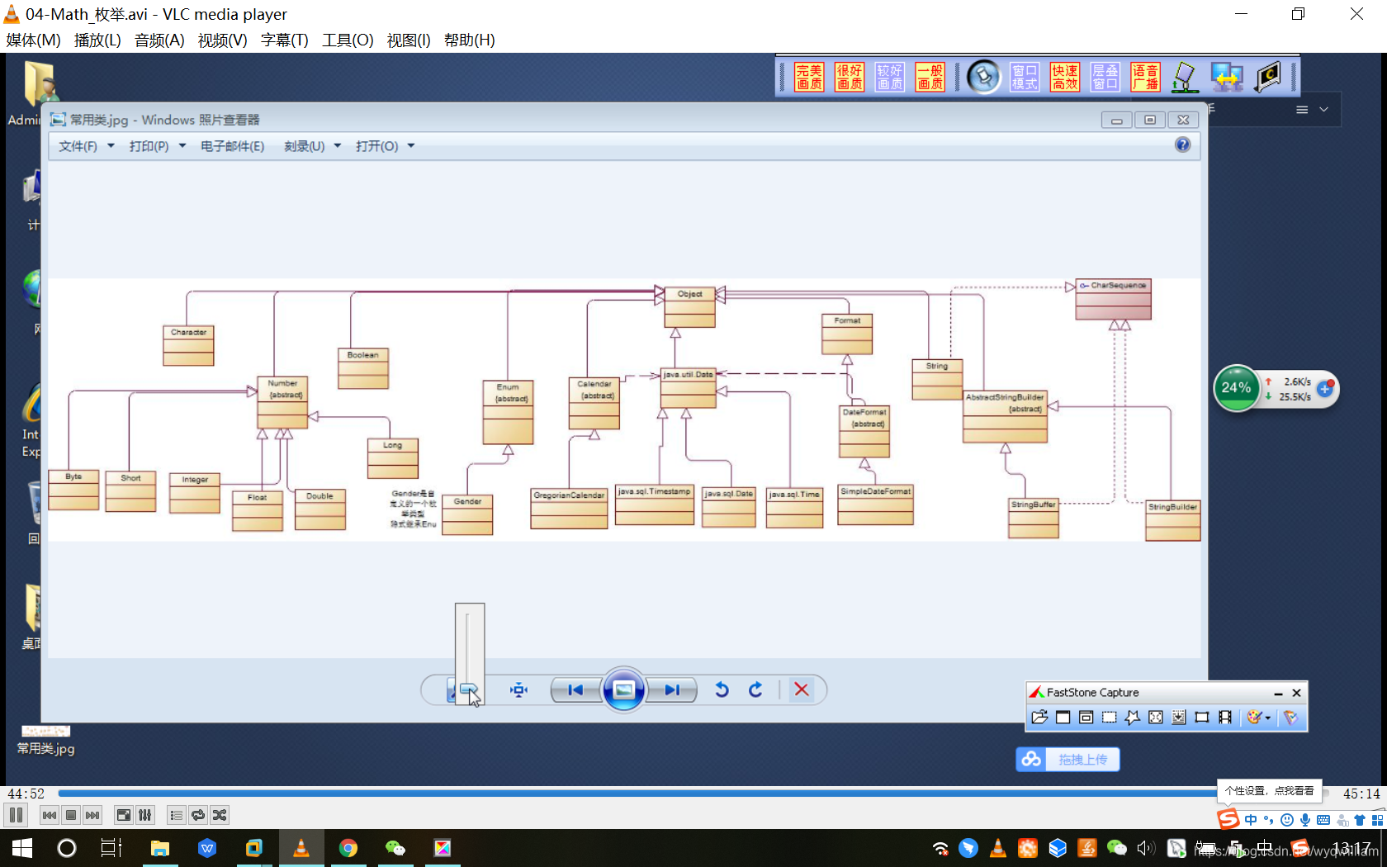Select 很好画质 quality button

(850, 77)
